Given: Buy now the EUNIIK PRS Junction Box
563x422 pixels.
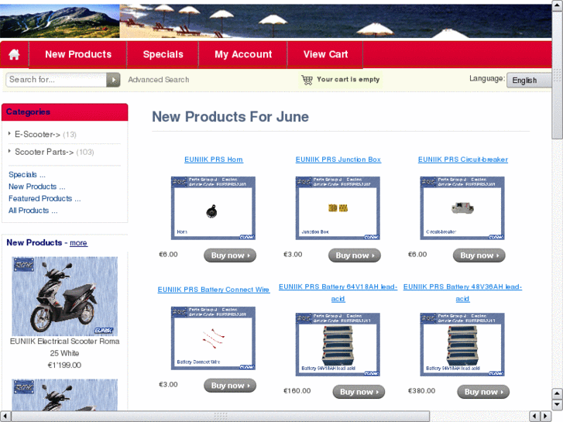Looking at the screenshot, I should coord(355,256).
